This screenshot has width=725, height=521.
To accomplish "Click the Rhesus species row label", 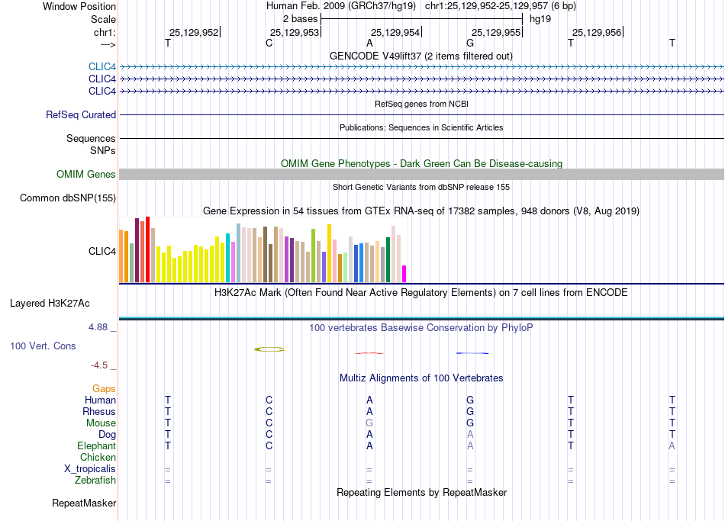I will (99, 411).
